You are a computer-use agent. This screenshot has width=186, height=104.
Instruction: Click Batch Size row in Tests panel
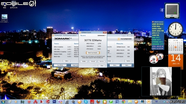62,57
